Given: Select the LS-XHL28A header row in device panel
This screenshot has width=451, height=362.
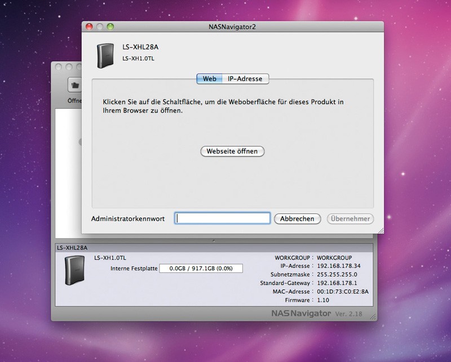Looking at the screenshot, I should 214,248.
